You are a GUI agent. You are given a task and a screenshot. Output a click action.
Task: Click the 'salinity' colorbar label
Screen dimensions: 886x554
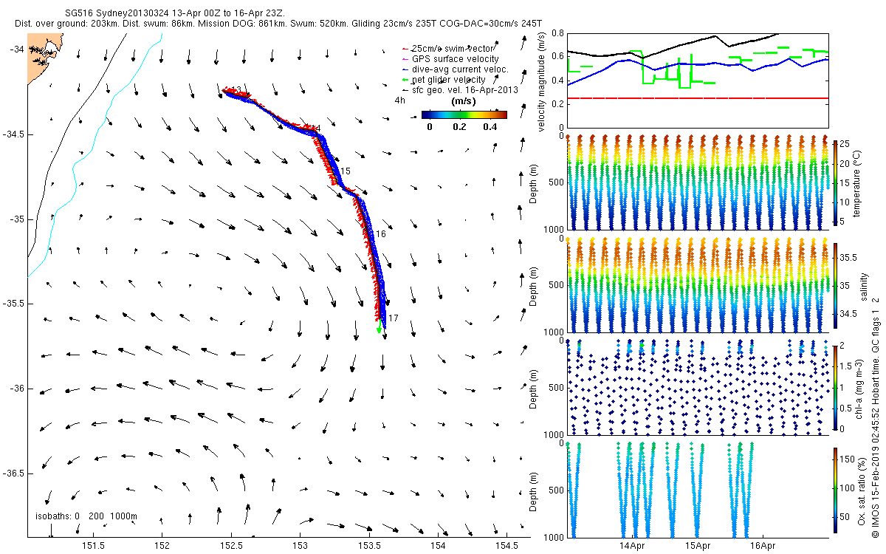864,285
